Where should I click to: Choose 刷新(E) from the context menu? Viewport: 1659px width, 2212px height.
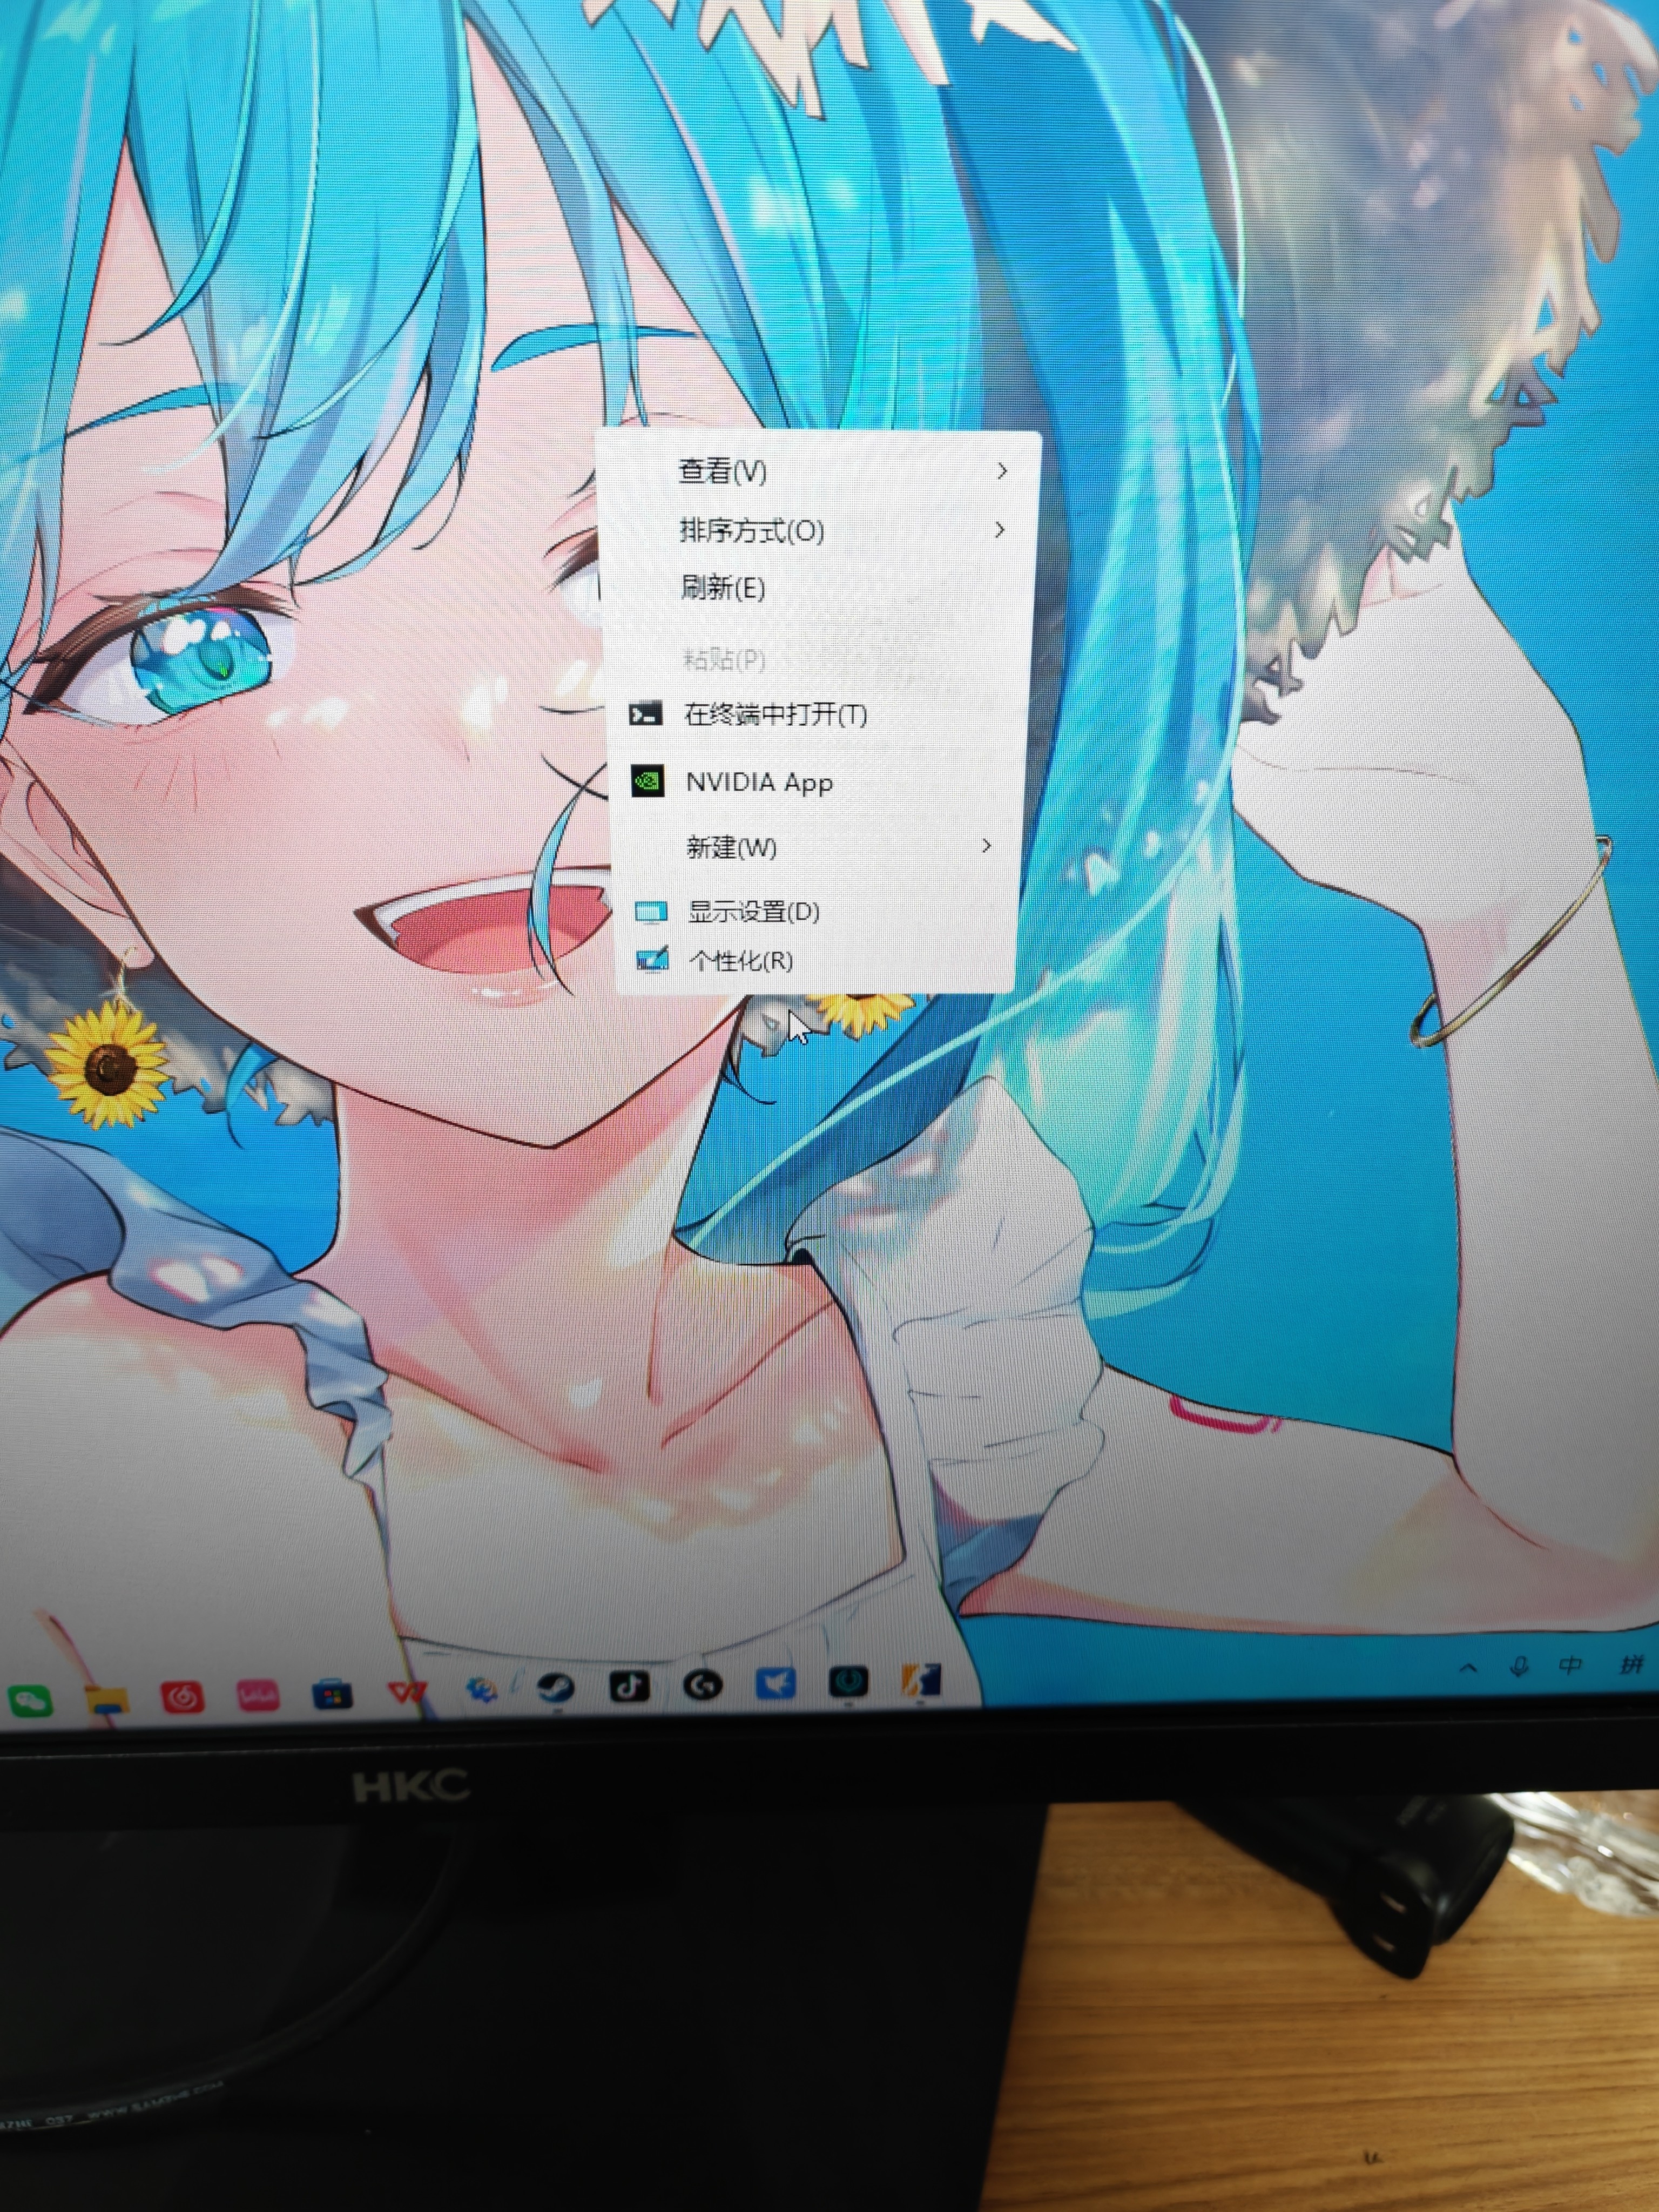coord(816,587)
